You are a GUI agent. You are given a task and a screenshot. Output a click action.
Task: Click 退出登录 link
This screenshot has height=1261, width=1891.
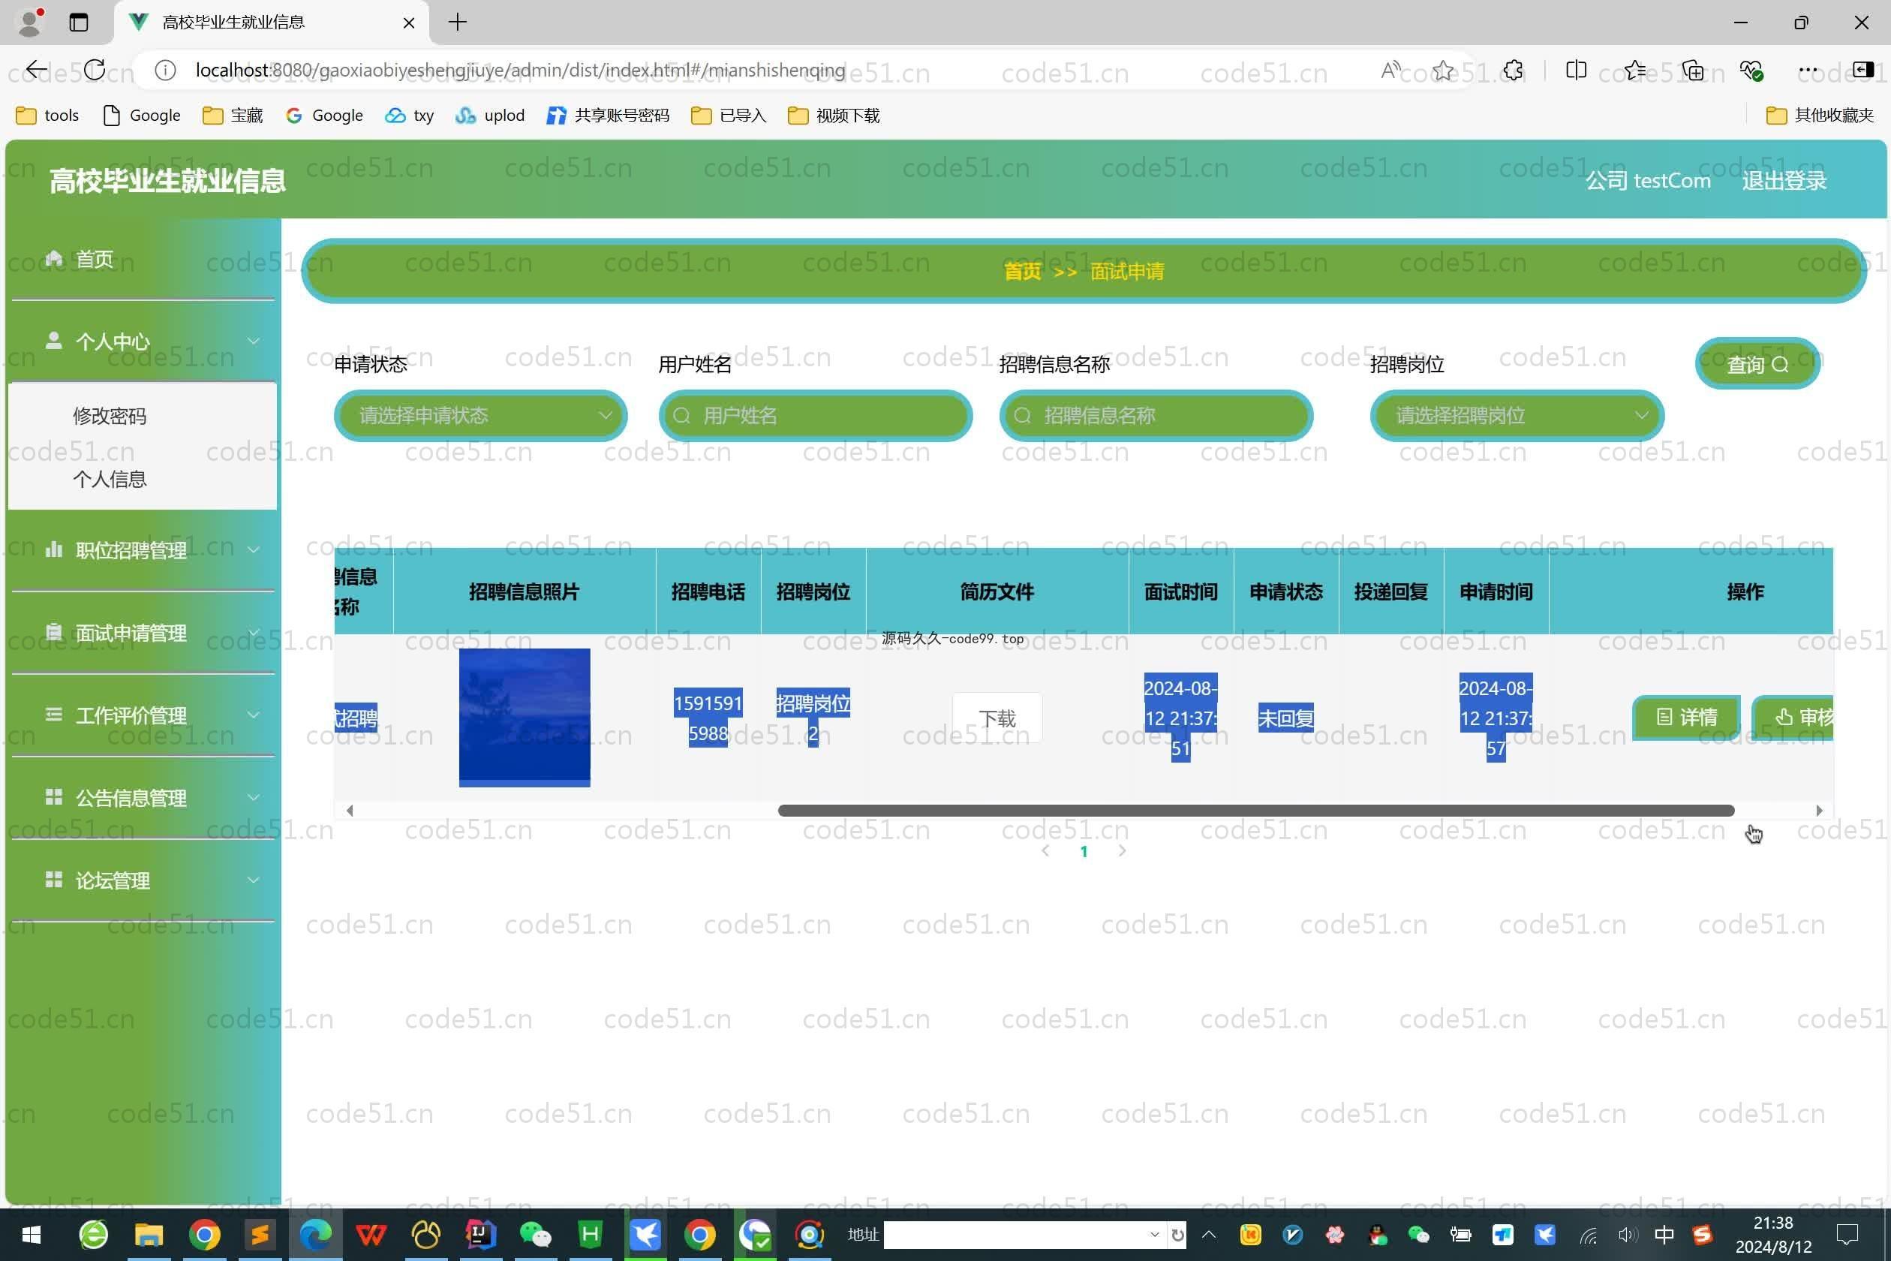coord(1784,181)
